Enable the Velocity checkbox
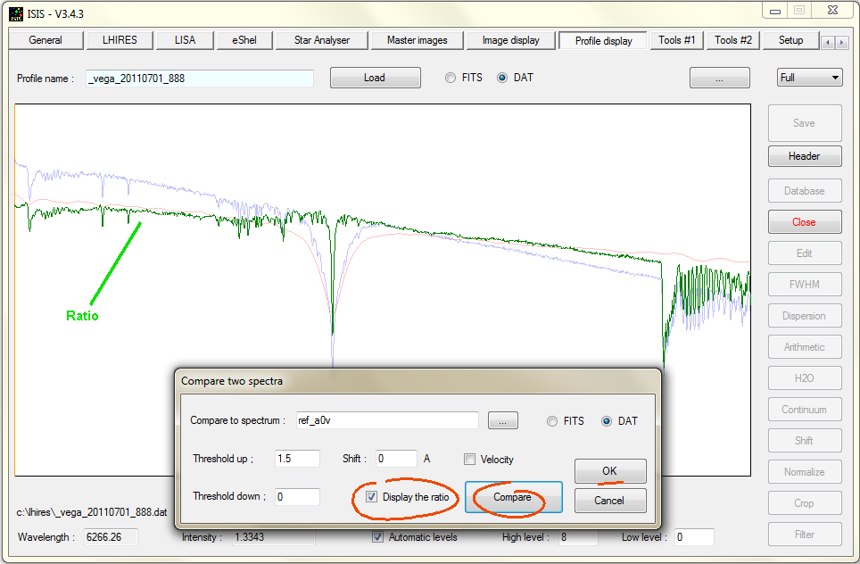This screenshot has height=564, width=860. point(469,460)
